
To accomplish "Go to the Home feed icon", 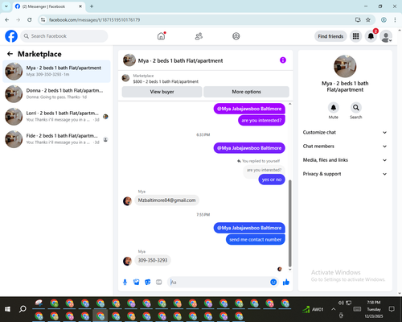I will tap(161, 36).
